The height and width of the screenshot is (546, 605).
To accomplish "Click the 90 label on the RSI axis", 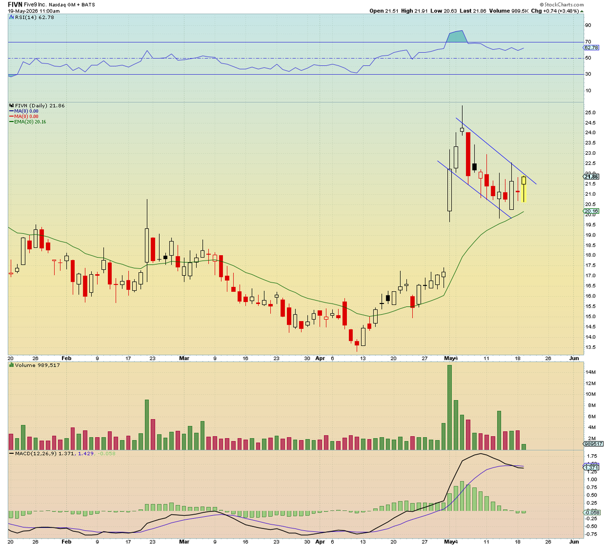I will [x=588, y=25].
